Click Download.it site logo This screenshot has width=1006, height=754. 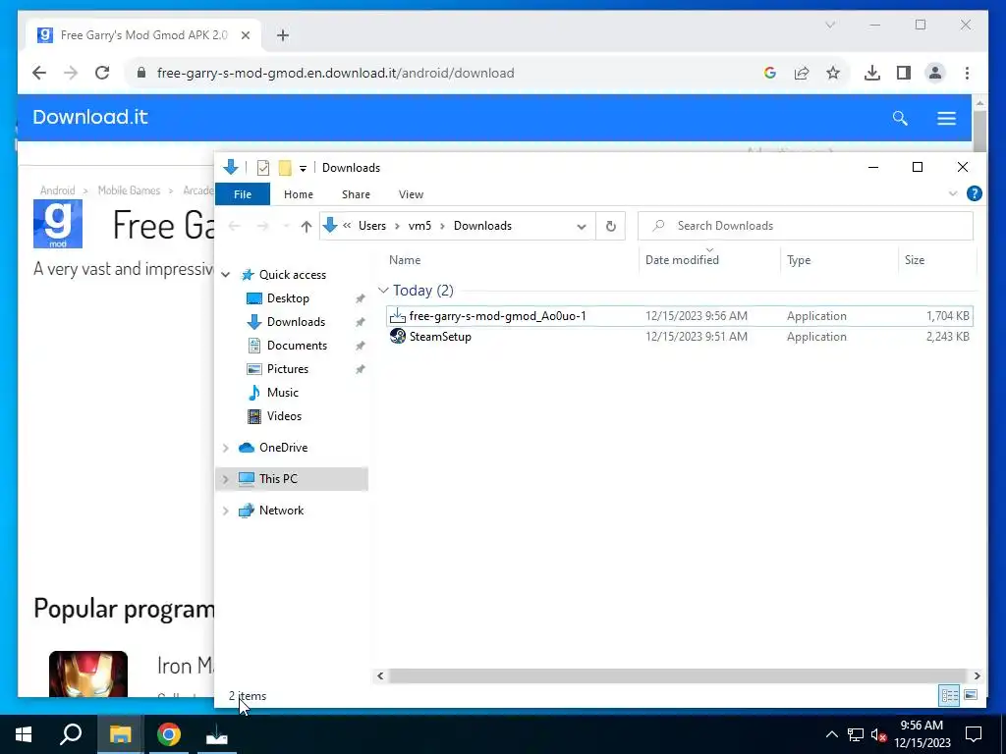(90, 118)
